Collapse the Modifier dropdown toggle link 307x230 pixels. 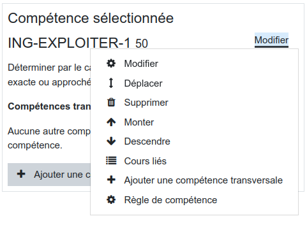(x=271, y=40)
